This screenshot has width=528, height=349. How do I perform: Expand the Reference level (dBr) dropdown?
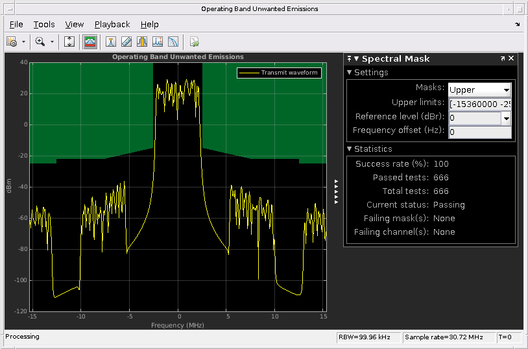(506, 117)
